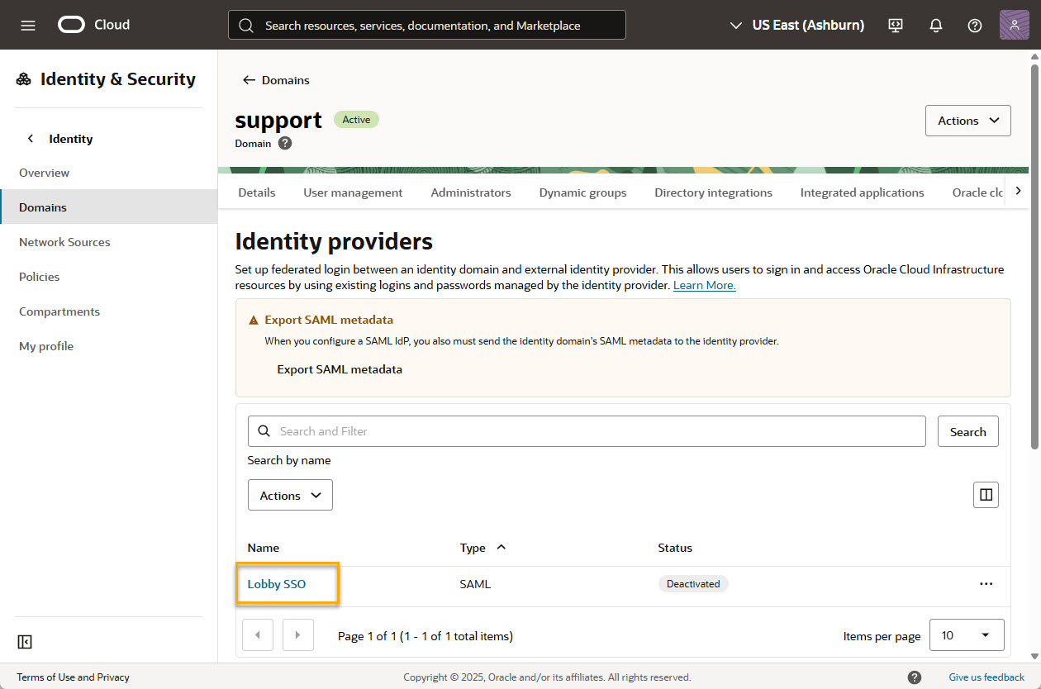This screenshot has height=689, width=1041.
Task: Switch to the Integrated applications tab
Action: 863,192
